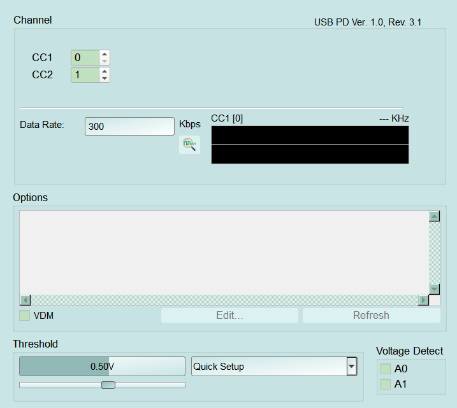This screenshot has height=408, width=457.
Task: Click the Options list scroll-down arrow
Action: click(434, 289)
